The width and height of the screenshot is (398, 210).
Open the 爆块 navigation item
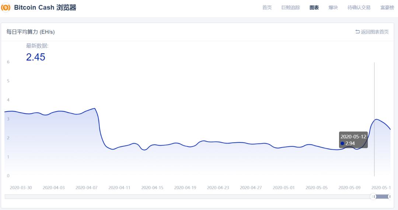(333, 8)
